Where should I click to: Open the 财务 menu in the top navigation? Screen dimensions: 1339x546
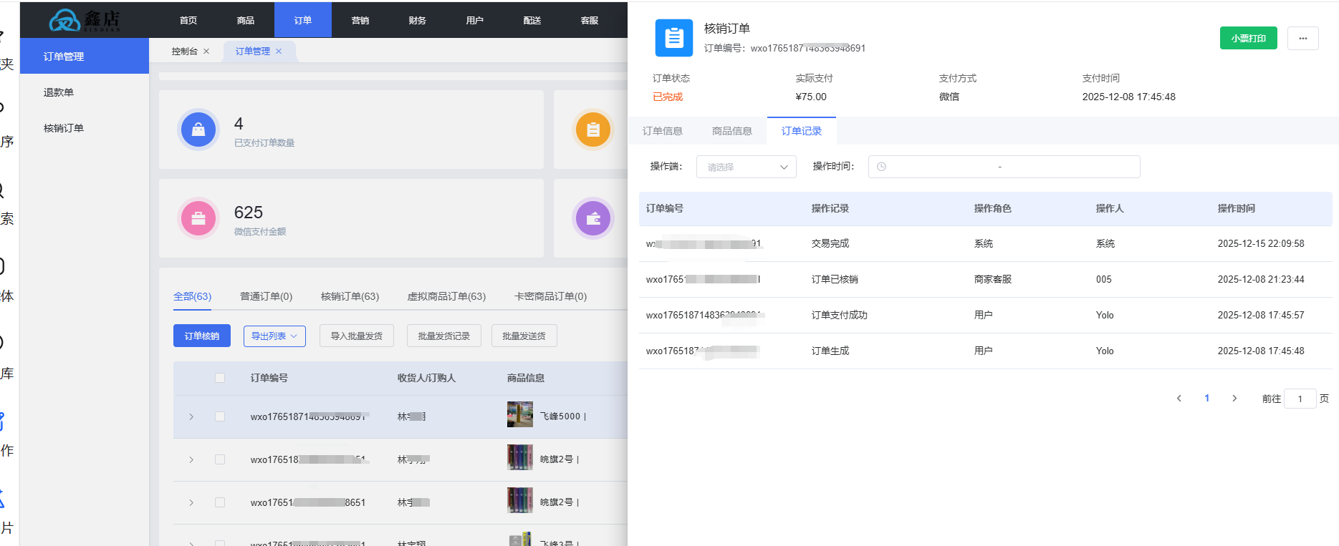coord(417,20)
